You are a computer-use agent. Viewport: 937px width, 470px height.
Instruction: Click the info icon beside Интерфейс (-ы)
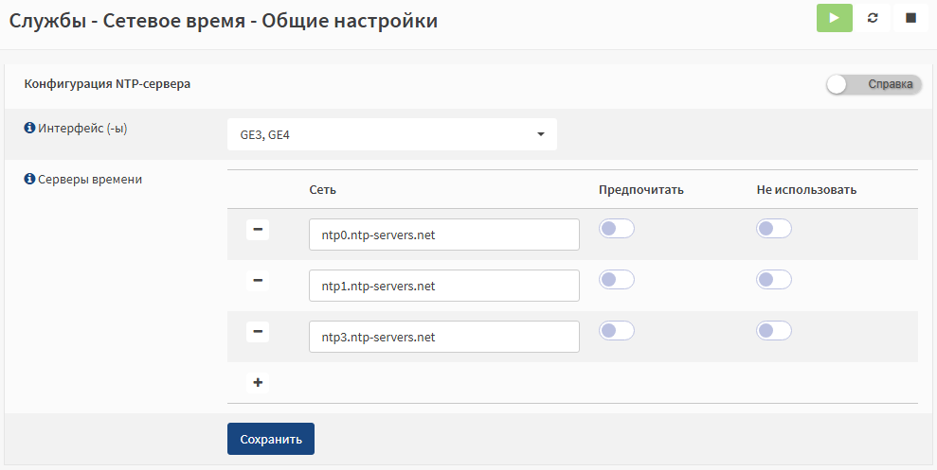pyautogui.click(x=29, y=128)
